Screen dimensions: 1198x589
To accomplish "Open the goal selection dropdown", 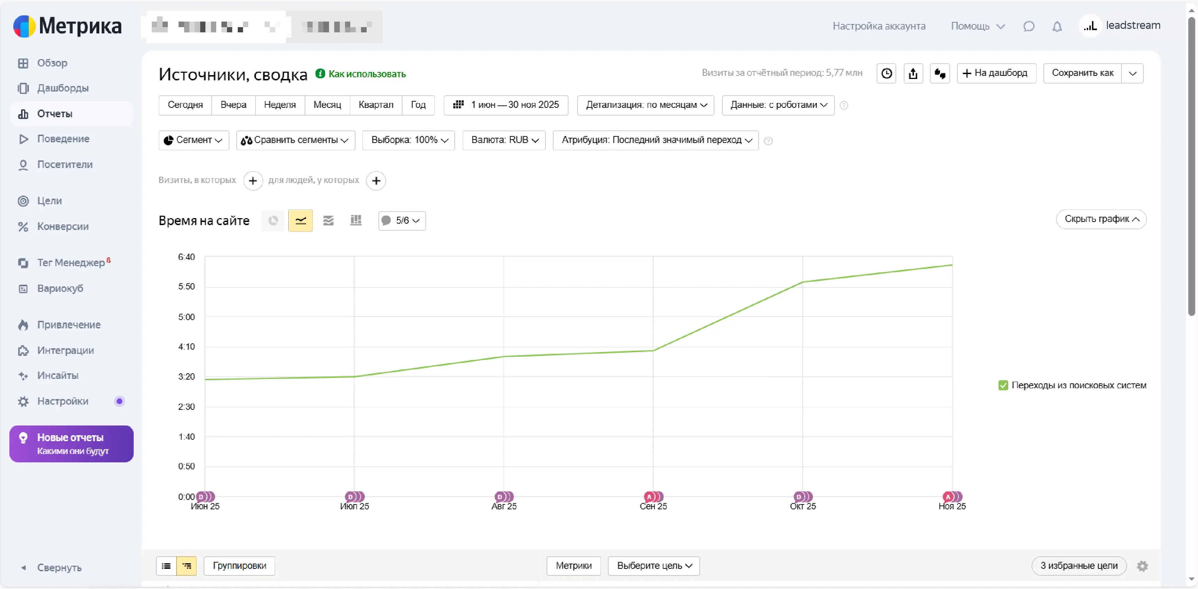I will 653,566.
